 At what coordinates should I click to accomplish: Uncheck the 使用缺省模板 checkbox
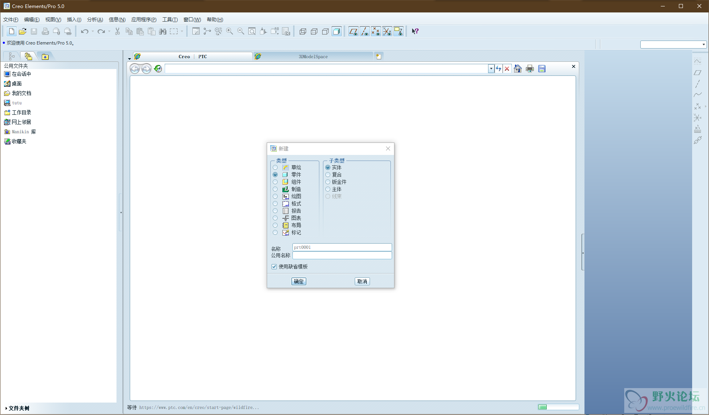(x=274, y=266)
